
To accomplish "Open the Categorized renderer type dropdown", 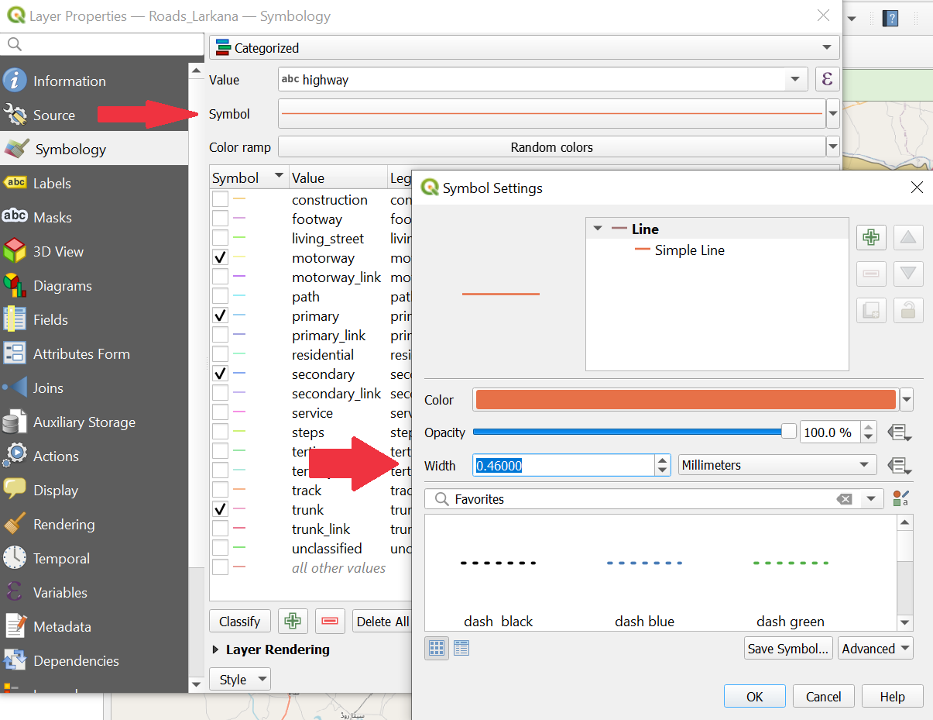I will [x=524, y=48].
